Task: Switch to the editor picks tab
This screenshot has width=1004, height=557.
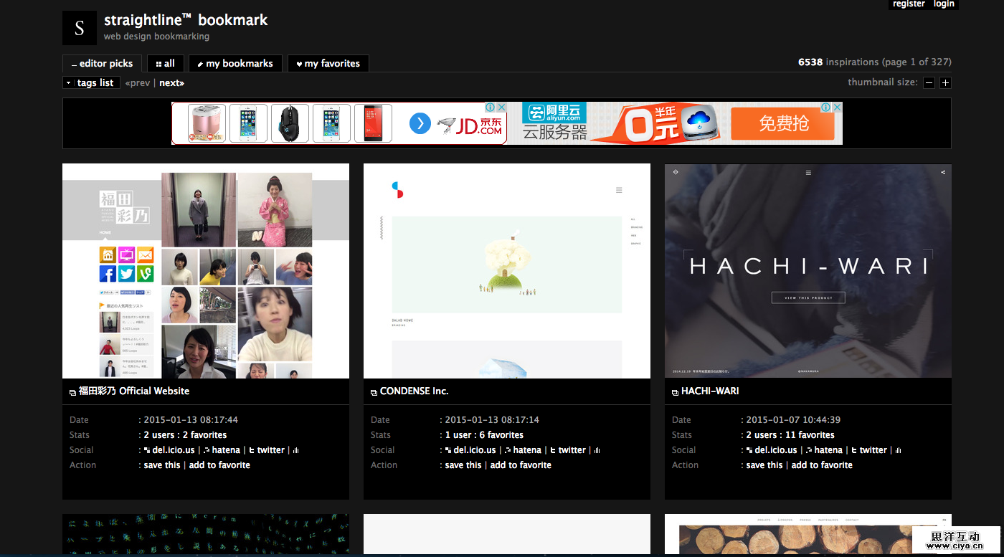Action: 103,63
